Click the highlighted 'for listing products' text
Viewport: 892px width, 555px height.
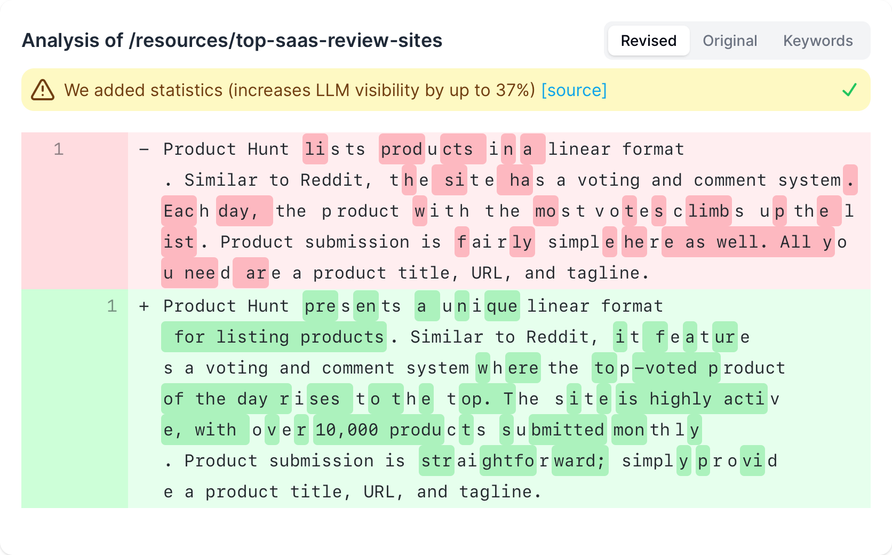click(x=274, y=337)
